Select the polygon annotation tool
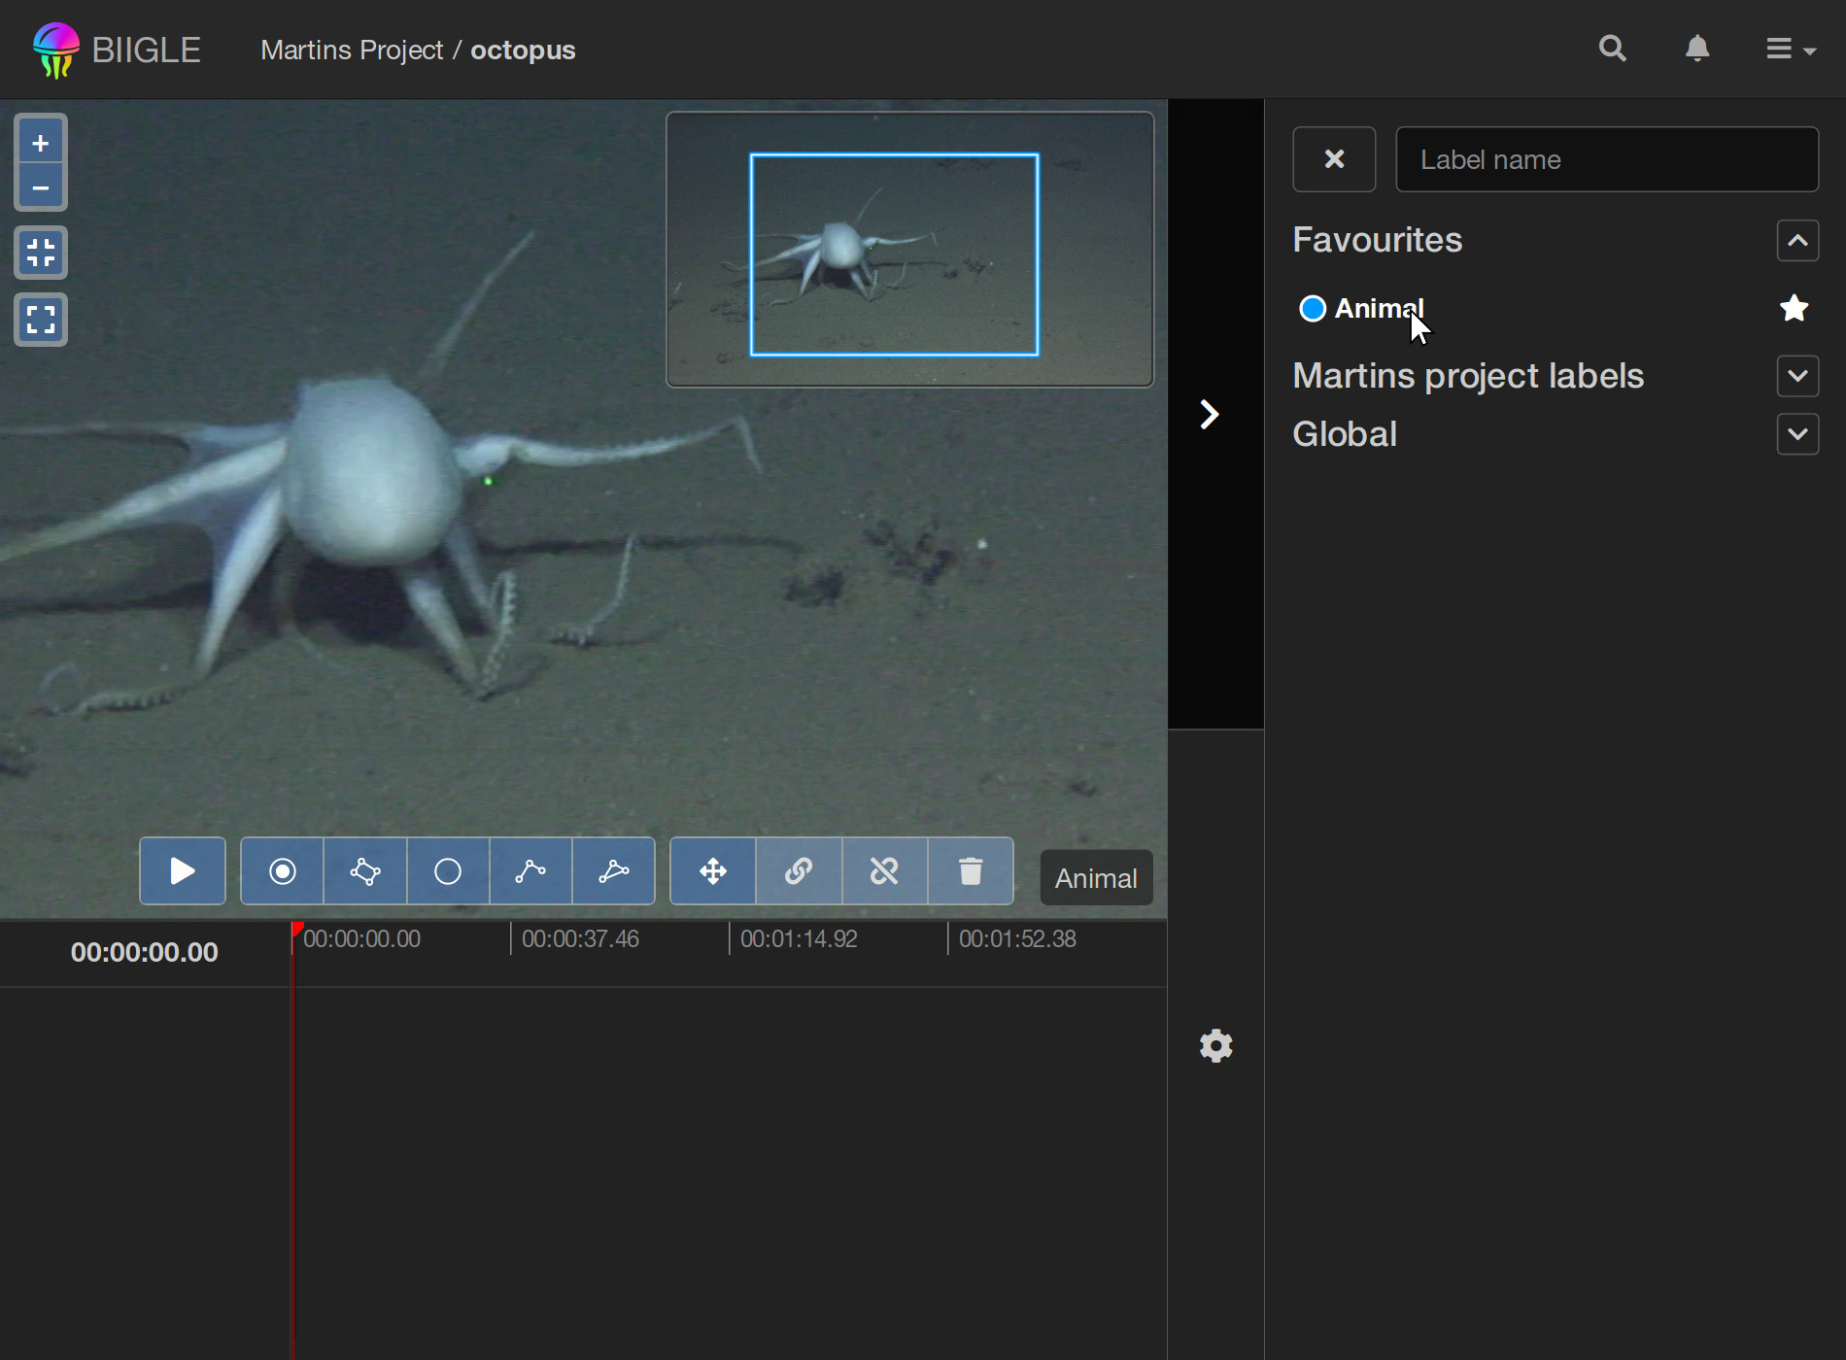Screen dimensions: 1846x1360 tap(614, 871)
